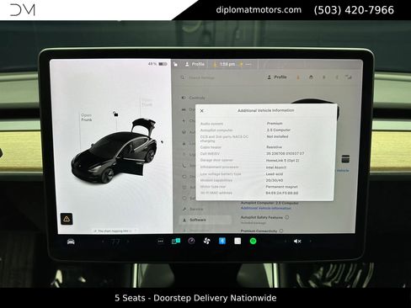The width and height of the screenshot is (411, 308).
Task: Tap the 'Permanent magnet' motor value
Action: [282, 187]
